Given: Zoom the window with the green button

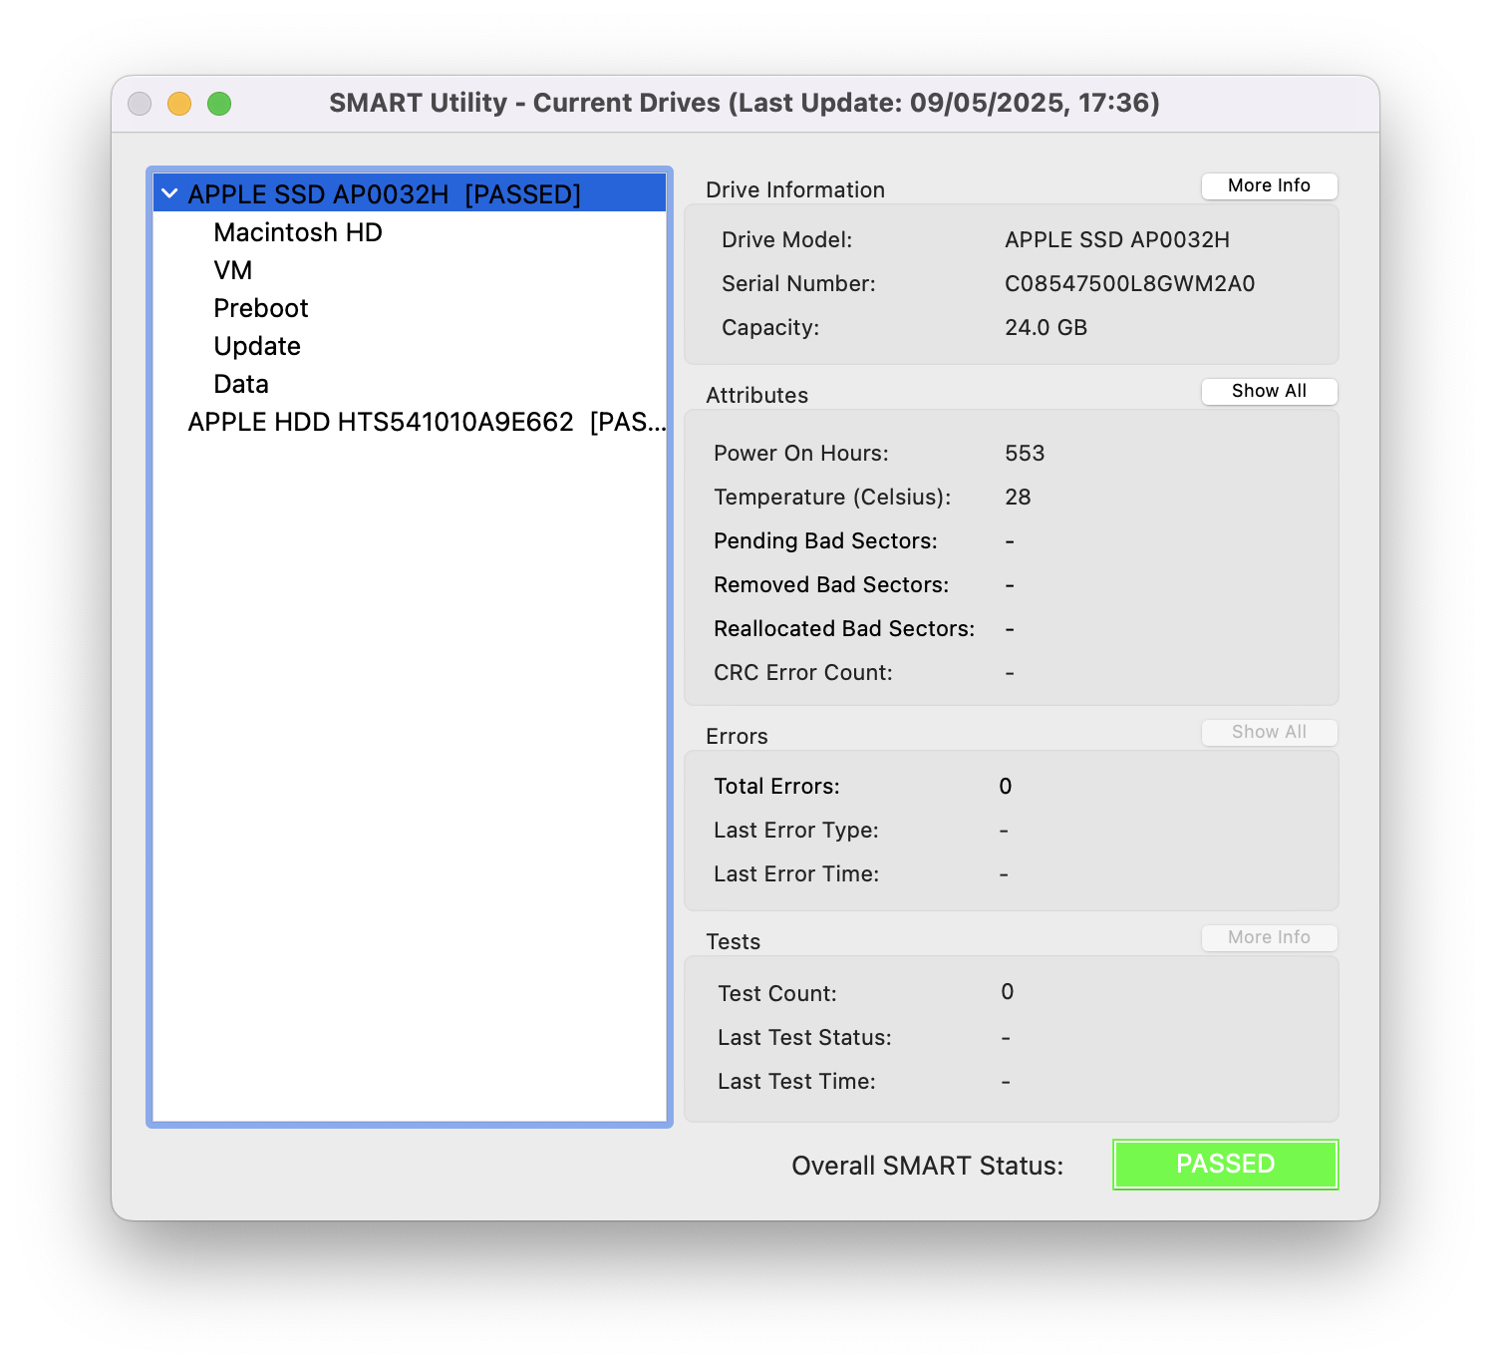Looking at the screenshot, I should point(219,104).
